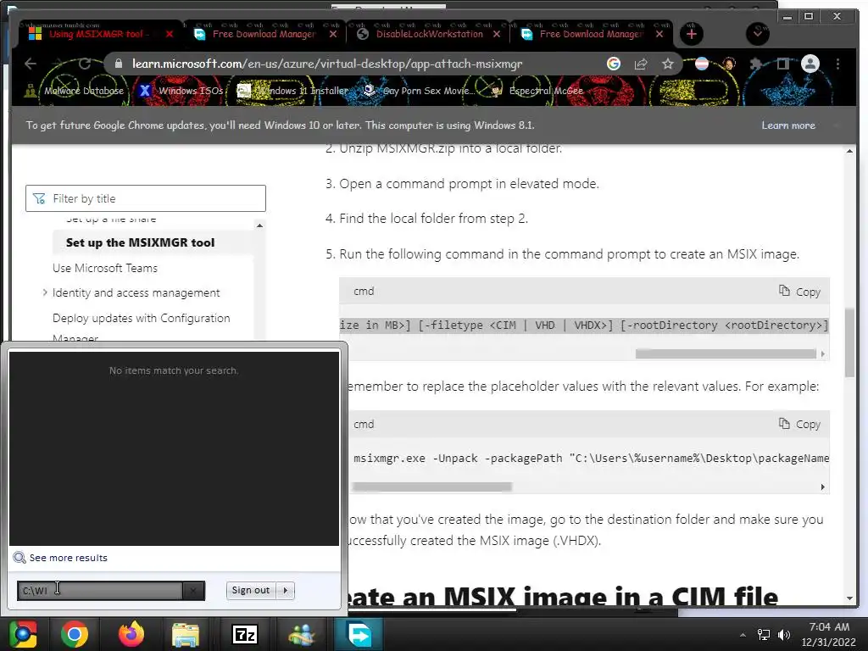868x651 pixels.
Task: Clear the Start menu search text
Action: click(193, 591)
